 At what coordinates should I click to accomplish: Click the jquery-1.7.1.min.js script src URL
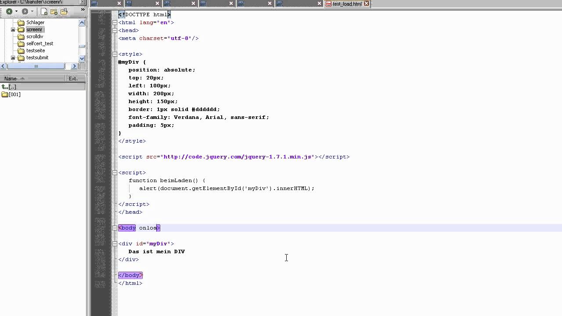tap(238, 157)
